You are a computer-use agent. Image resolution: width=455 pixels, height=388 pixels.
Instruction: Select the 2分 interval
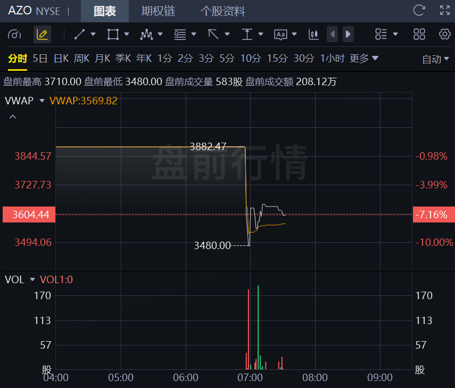coord(185,59)
